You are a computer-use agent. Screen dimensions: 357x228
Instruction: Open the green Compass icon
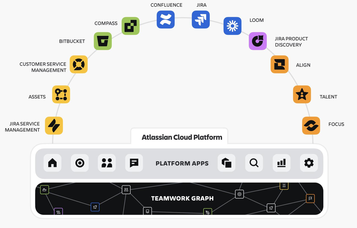[x=131, y=26]
